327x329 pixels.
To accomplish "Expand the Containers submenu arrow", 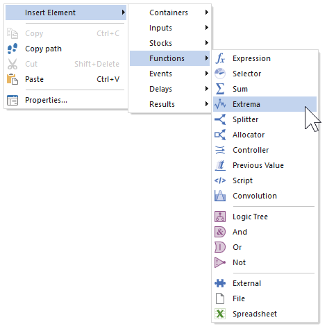I will point(207,12).
